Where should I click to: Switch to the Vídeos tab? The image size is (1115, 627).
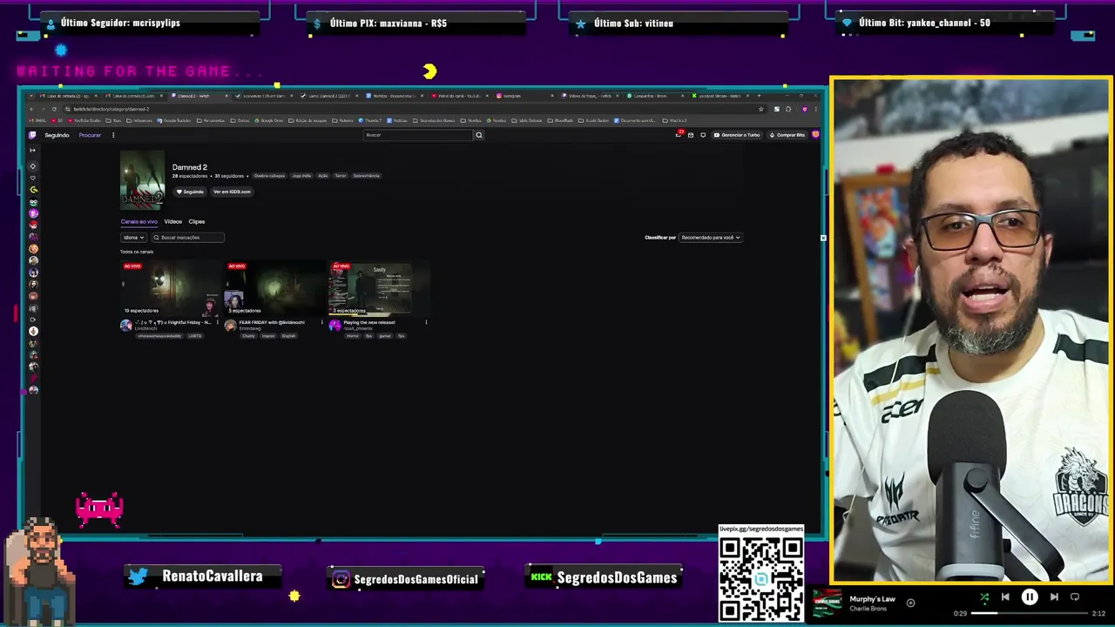point(173,221)
